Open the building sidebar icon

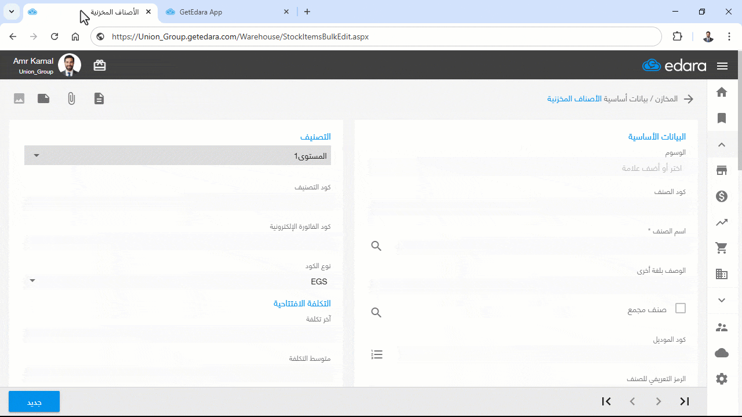pos(722,274)
